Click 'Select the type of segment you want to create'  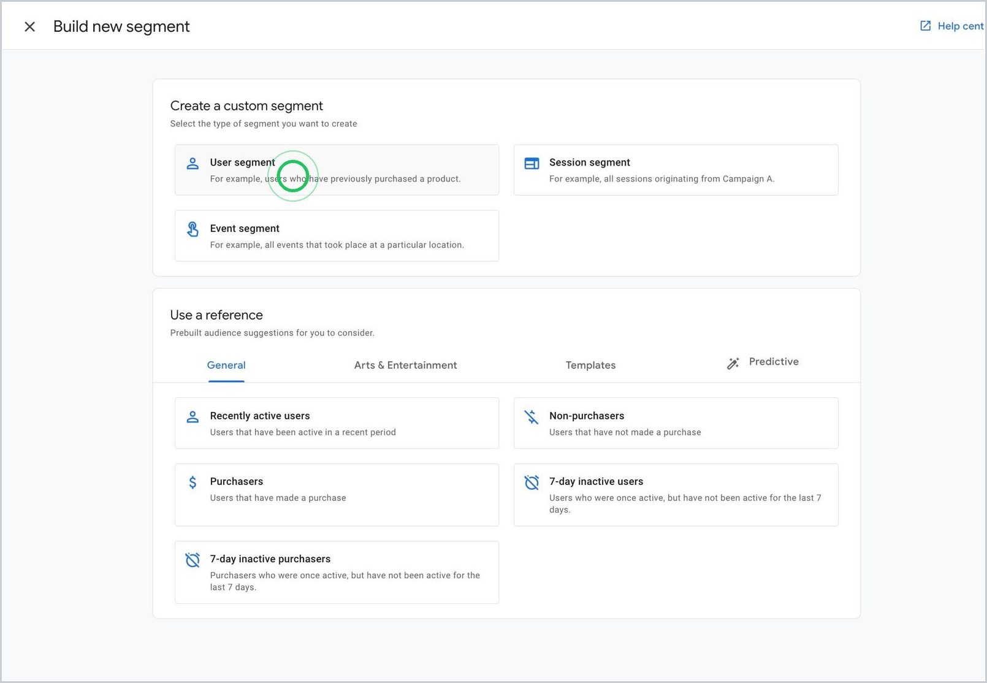(264, 124)
